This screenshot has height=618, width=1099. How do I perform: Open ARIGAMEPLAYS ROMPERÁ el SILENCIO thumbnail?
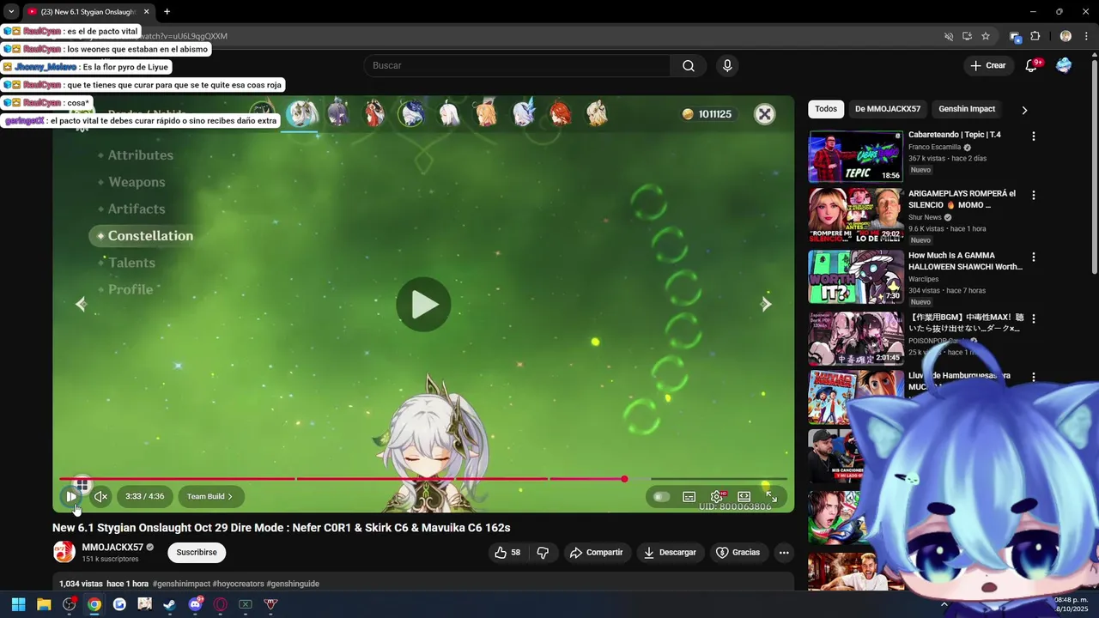pyautogui.click(x=856, y=215)
